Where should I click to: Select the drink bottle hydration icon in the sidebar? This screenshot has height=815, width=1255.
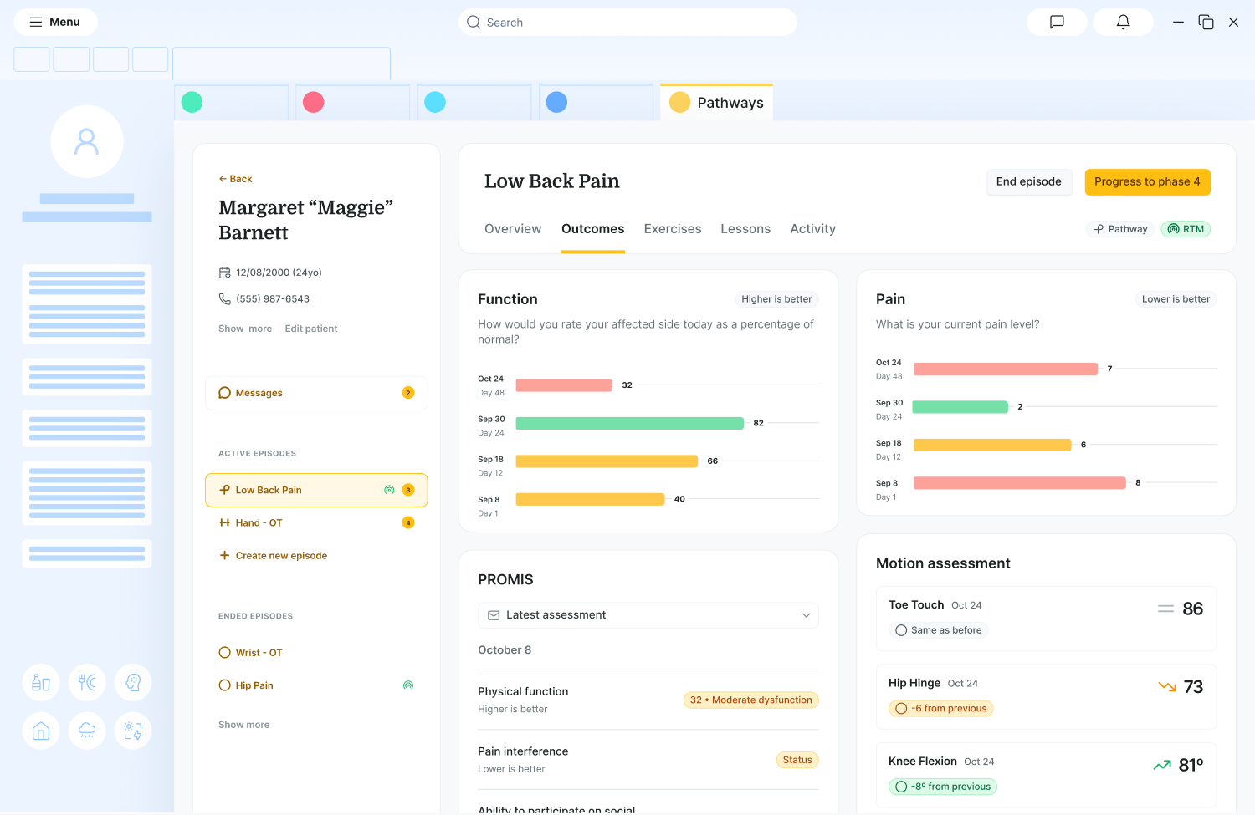[x=40, y=682]
